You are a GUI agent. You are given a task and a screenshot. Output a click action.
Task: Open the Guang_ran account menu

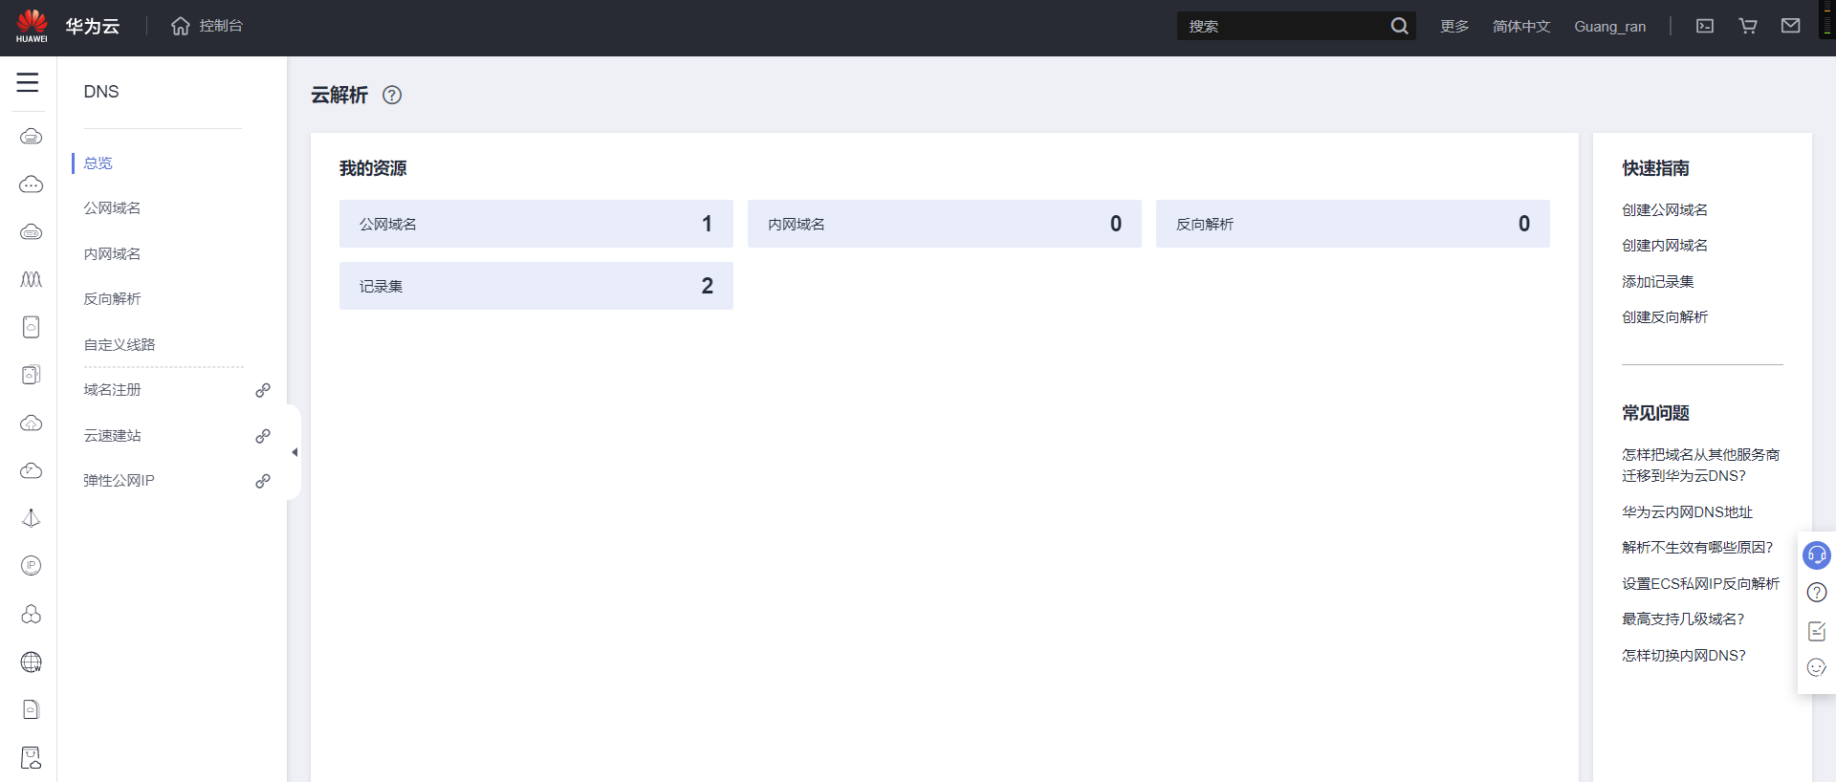1610,27
